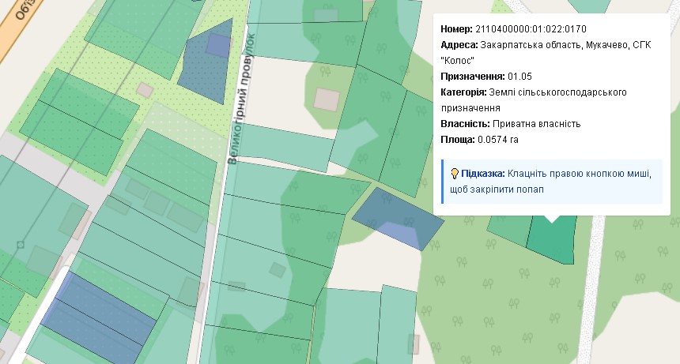Click the Підказка hint text box
The height and width of the screenshot is (364, 680).
[552, 182]
